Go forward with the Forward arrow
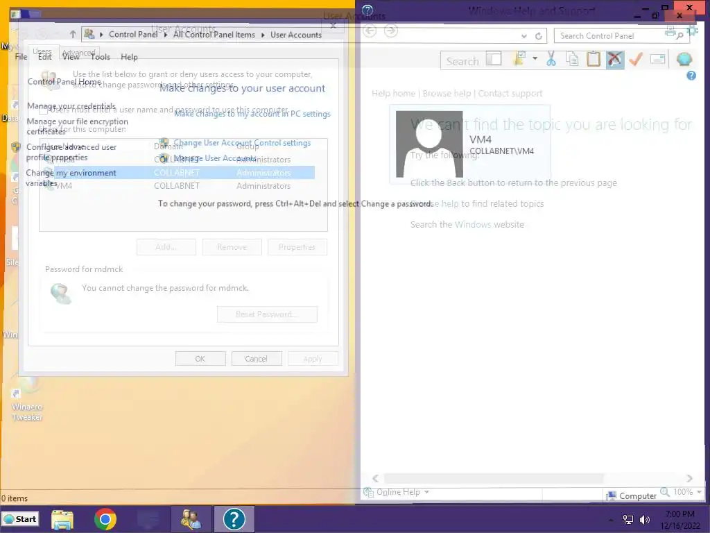The width and height of the screenshot is (710, 533). (x=391, y=31)
